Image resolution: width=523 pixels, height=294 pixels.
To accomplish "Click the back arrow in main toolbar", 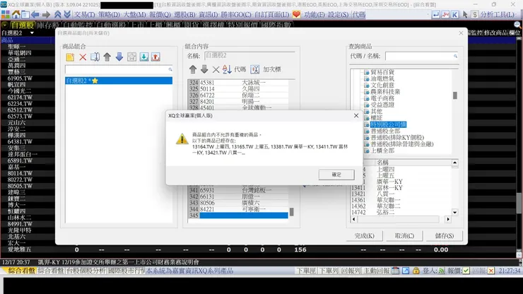I will point(35,15).
